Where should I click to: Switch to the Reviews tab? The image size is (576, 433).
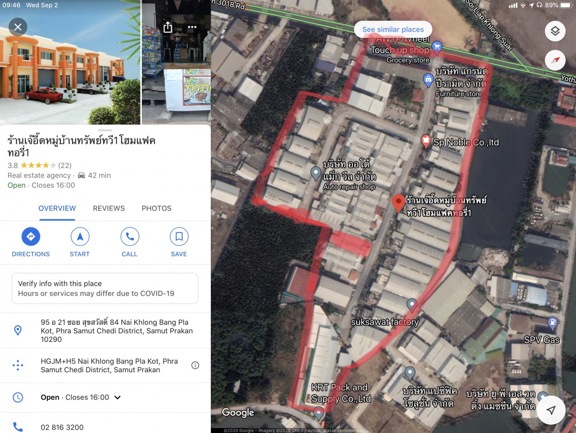[109, 208]
